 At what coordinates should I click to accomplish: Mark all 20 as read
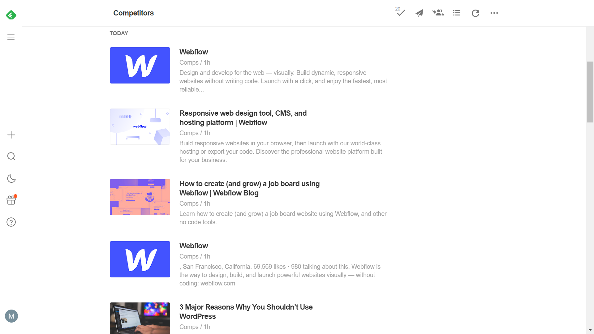click(x=400, y=12)
